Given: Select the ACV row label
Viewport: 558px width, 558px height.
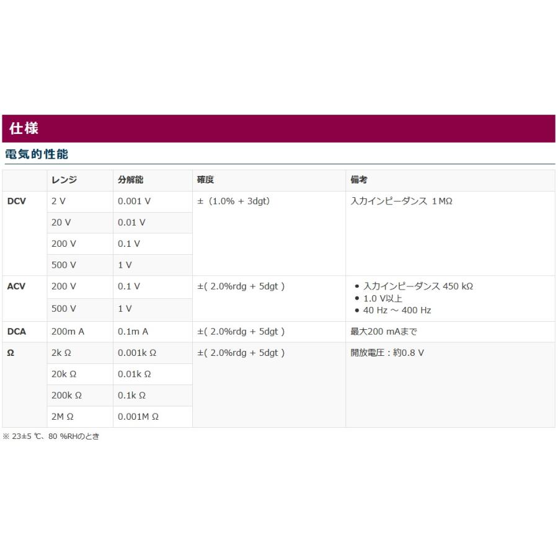Looking at the screenshot, I should point(17,286).
